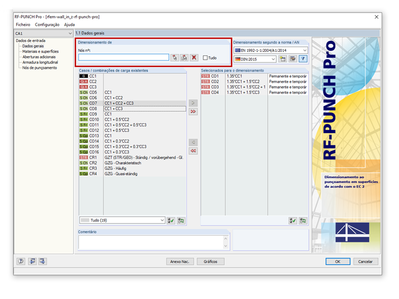
Task: Click the next table navigation icon
Action: tap(43, 261)
